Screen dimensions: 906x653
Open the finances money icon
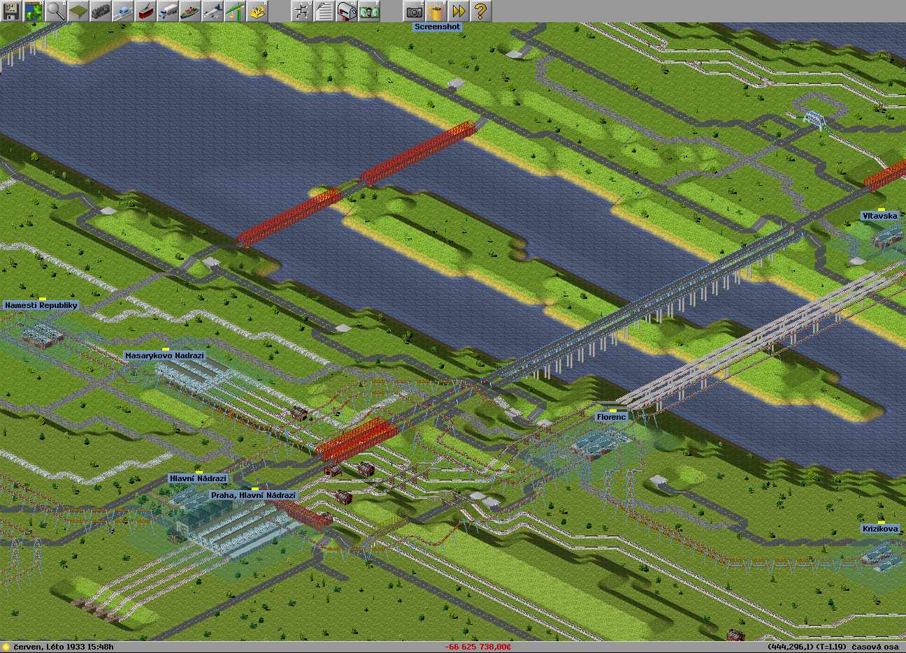point(369,11)
